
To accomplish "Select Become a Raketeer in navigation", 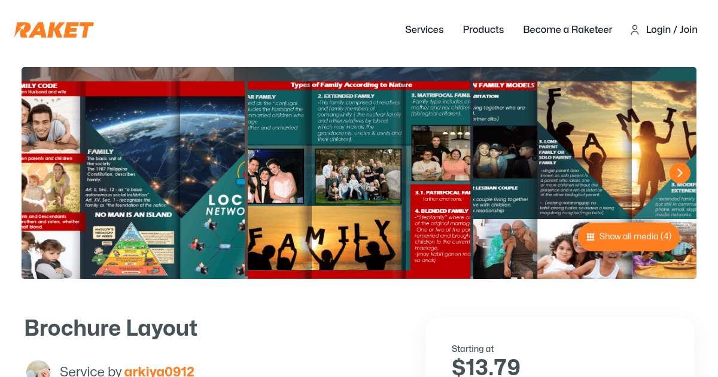I will tap(568, 30).
